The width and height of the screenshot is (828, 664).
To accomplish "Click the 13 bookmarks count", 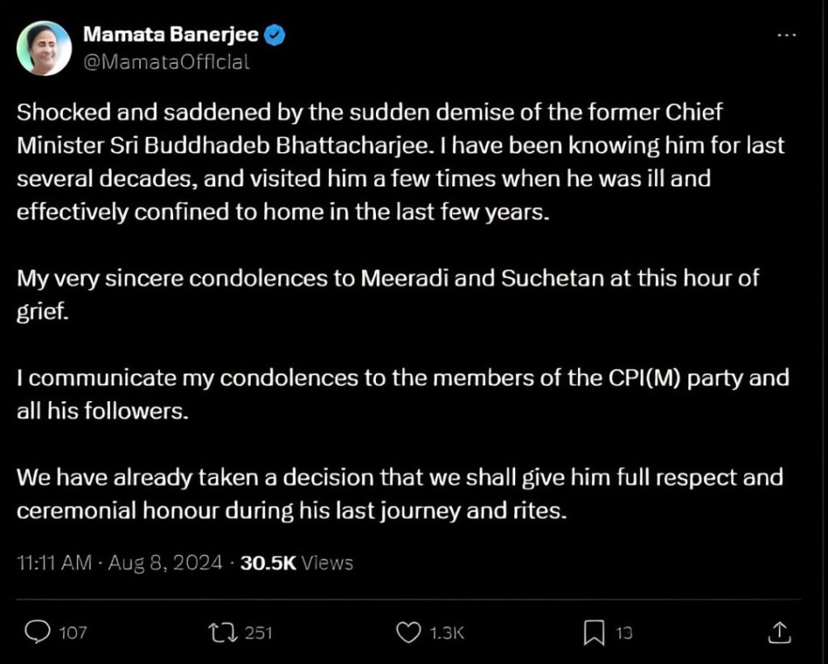I will 623,633.
